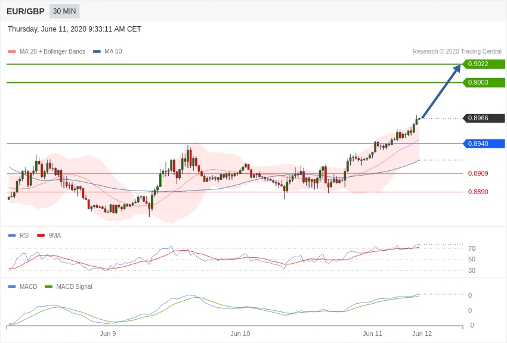
Task: Select the black 0.8966 current price tag
Action: [484, 118]
